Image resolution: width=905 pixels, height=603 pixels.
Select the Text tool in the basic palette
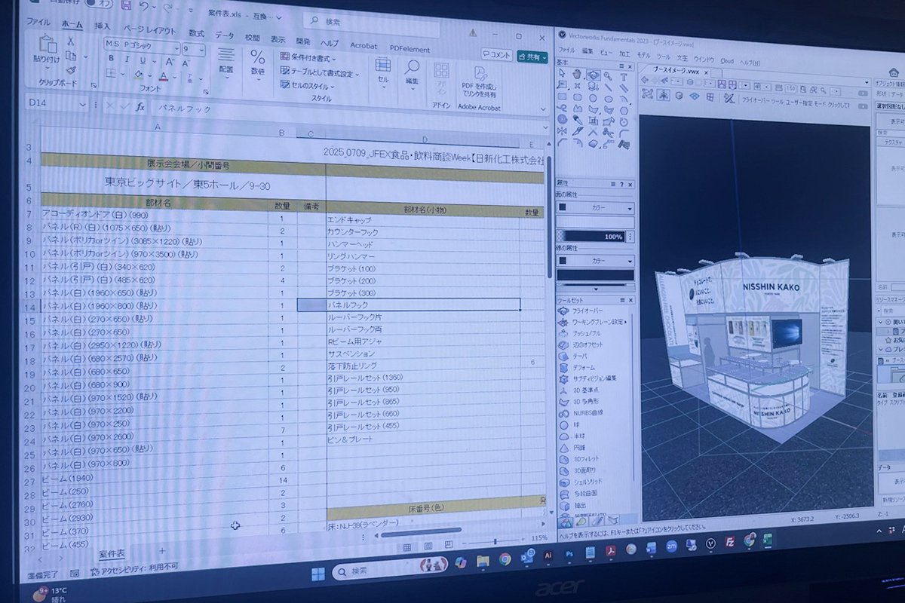tap(624, 76)
